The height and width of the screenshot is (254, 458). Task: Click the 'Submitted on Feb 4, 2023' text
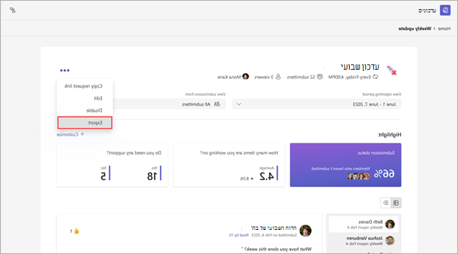coord(274,235)
